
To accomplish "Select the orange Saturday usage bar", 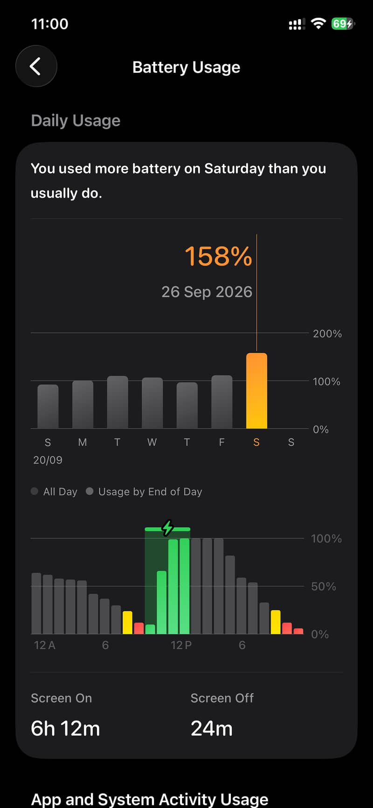I will (x=256, y=391).
